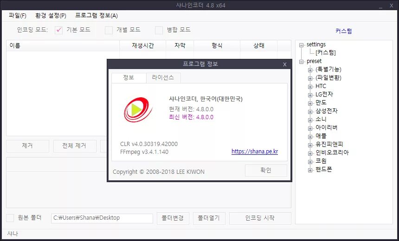Open the 파일(F) menu
The width and height of the screenshot is (399, 241).
[18, 16]
